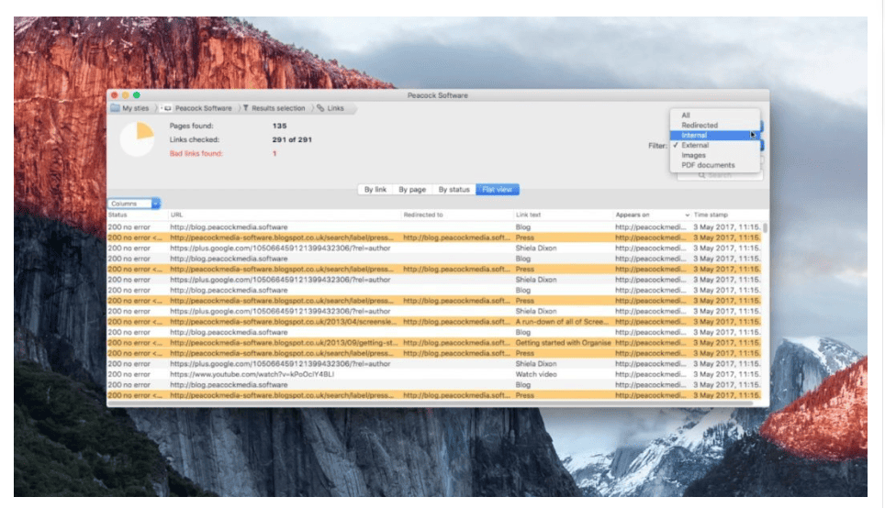Click the sort arrow in the Appears on header
Image resolution: width=885 pixels, height=508 pixels.
(687, 215)
